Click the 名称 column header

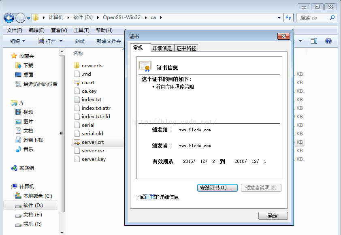click(x=78, y=53)
